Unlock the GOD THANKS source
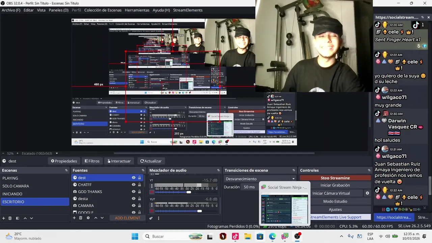Screen dimensions: 432x243 click(x=139, y=192)
